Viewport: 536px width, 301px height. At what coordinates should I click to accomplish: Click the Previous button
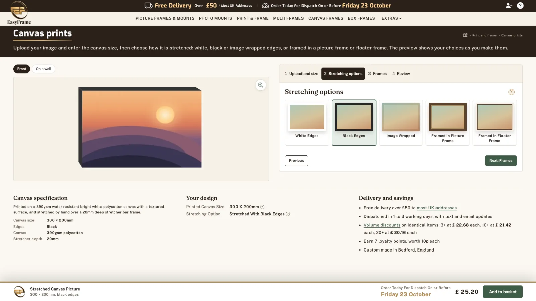click(x=296, y=161)
